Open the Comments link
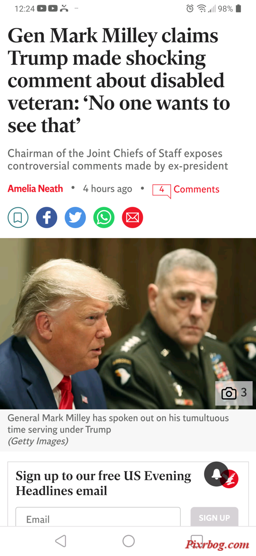Screen dimensions: 256x556 click(196, 189)
